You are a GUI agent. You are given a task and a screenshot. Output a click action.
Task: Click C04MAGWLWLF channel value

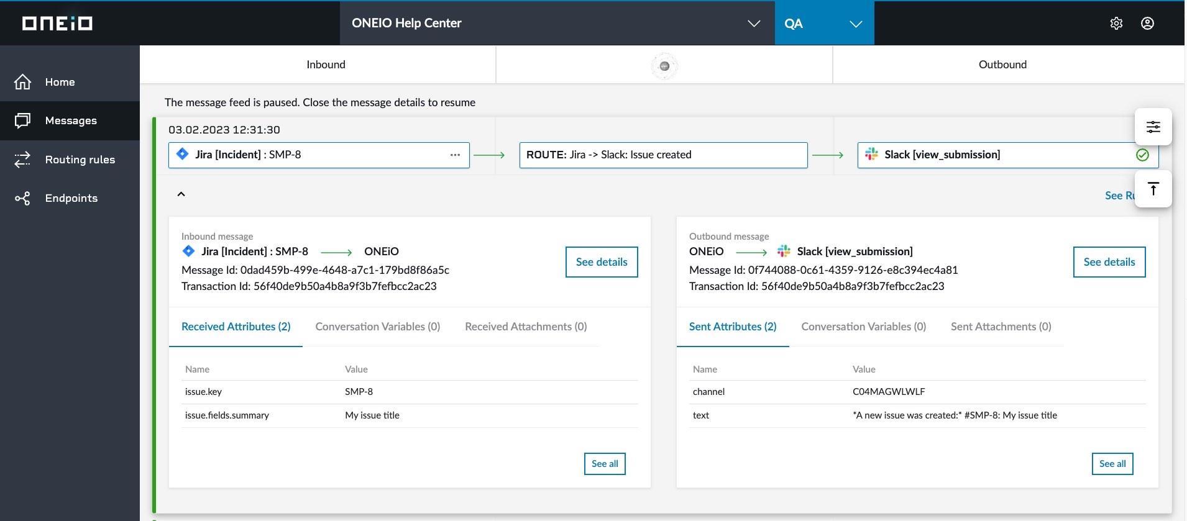tap(889, 392)
